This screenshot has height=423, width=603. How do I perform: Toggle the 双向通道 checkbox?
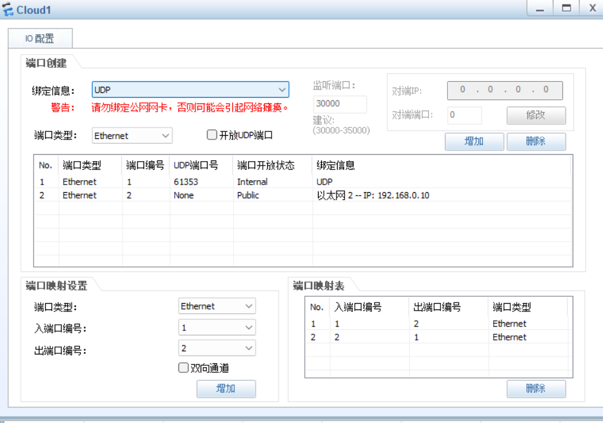click(183, 368)
